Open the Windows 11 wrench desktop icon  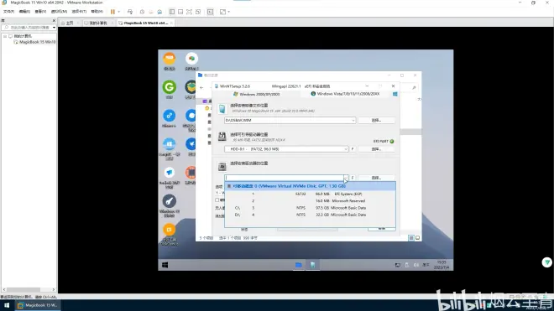tap(170, 201)
